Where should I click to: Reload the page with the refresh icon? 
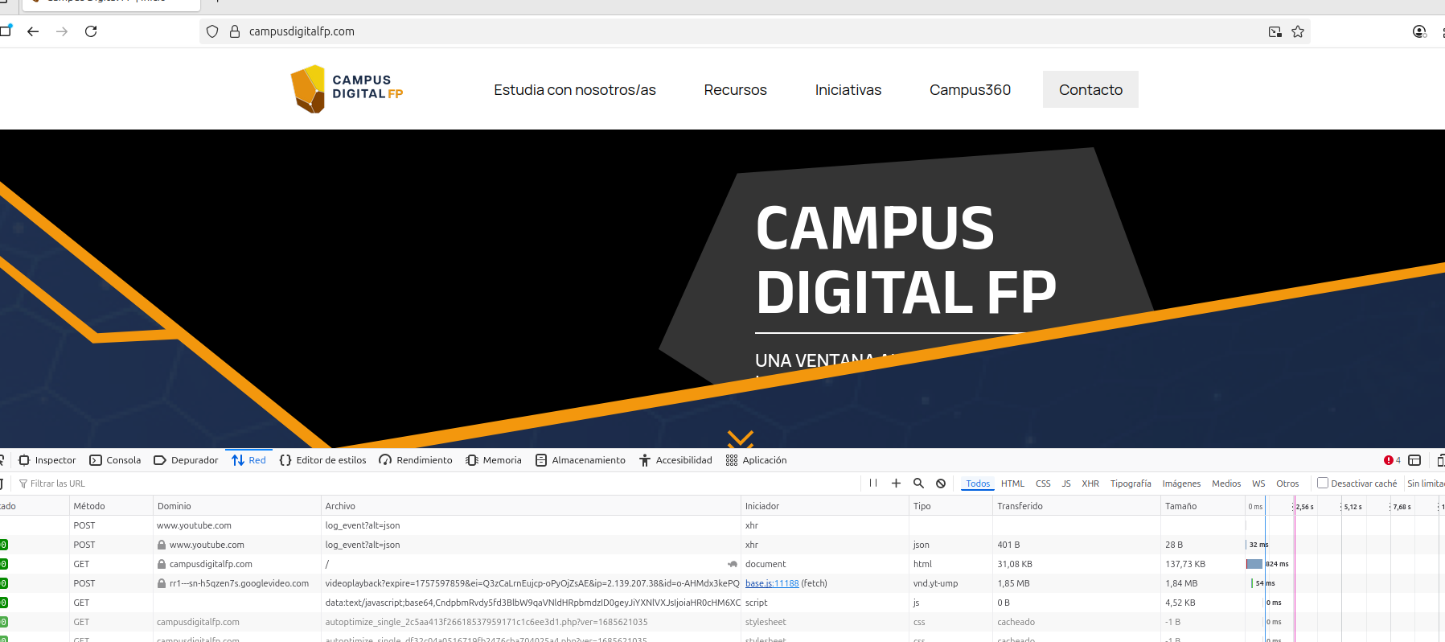[91, 31]
